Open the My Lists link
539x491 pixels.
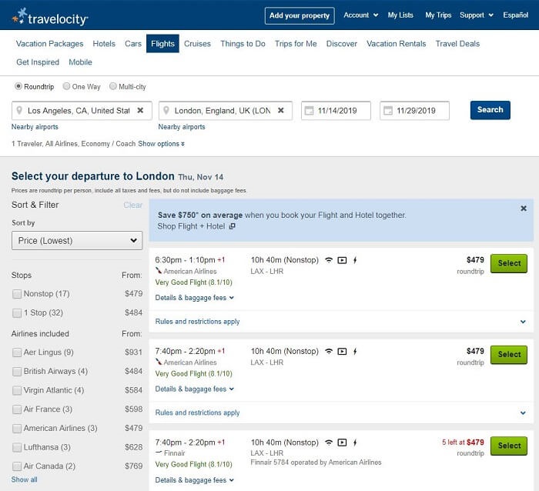click(x=400, y=15)
